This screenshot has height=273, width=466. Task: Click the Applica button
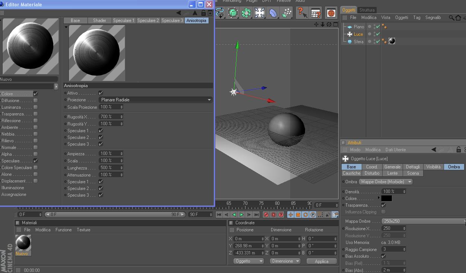point(321,261)
